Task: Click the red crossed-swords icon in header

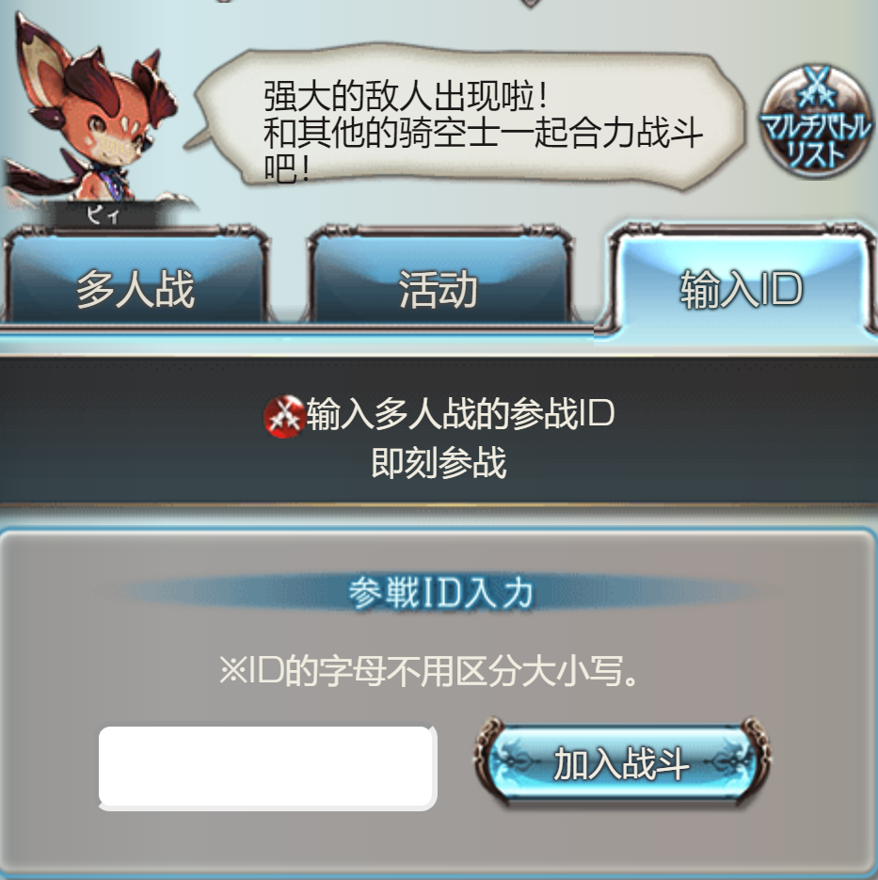Action: pos(284,416)
